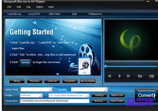Expand the Audio Track dropdown
This screenshot has height=111, width=158.
(50, 89)
